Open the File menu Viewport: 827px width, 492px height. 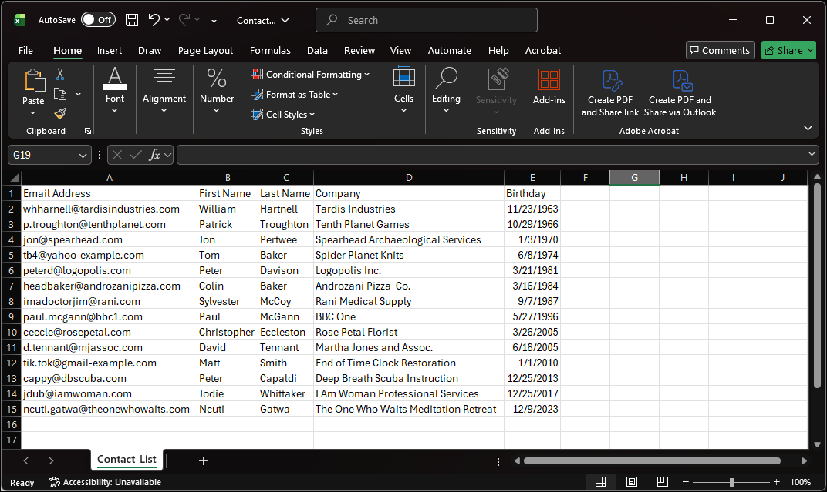tap(25, 50)
